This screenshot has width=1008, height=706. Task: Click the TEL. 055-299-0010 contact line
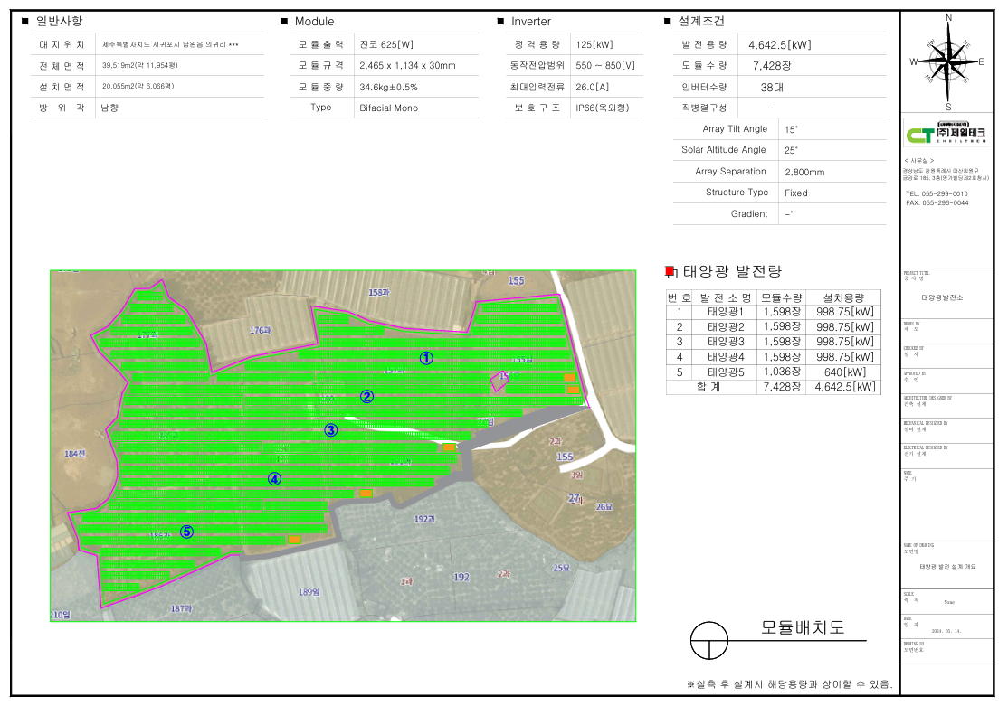point(937,193)
